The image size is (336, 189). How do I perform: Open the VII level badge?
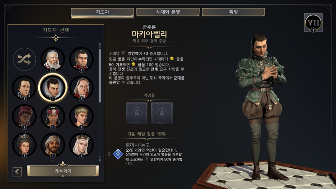point(313,23)
